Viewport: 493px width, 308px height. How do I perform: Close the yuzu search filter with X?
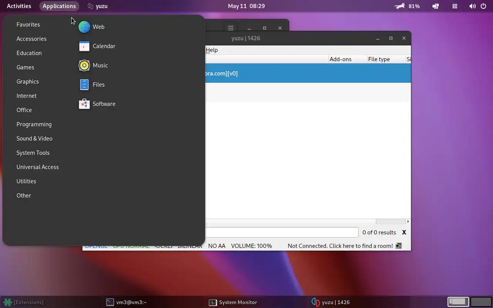pyautogui.click(x=404, y=232)
